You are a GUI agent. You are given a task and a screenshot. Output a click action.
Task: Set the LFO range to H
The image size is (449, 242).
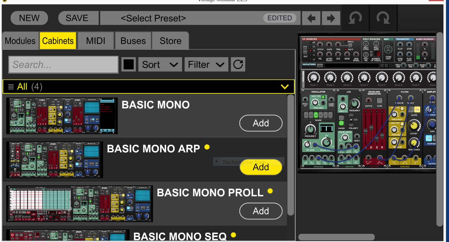point(341,118)
